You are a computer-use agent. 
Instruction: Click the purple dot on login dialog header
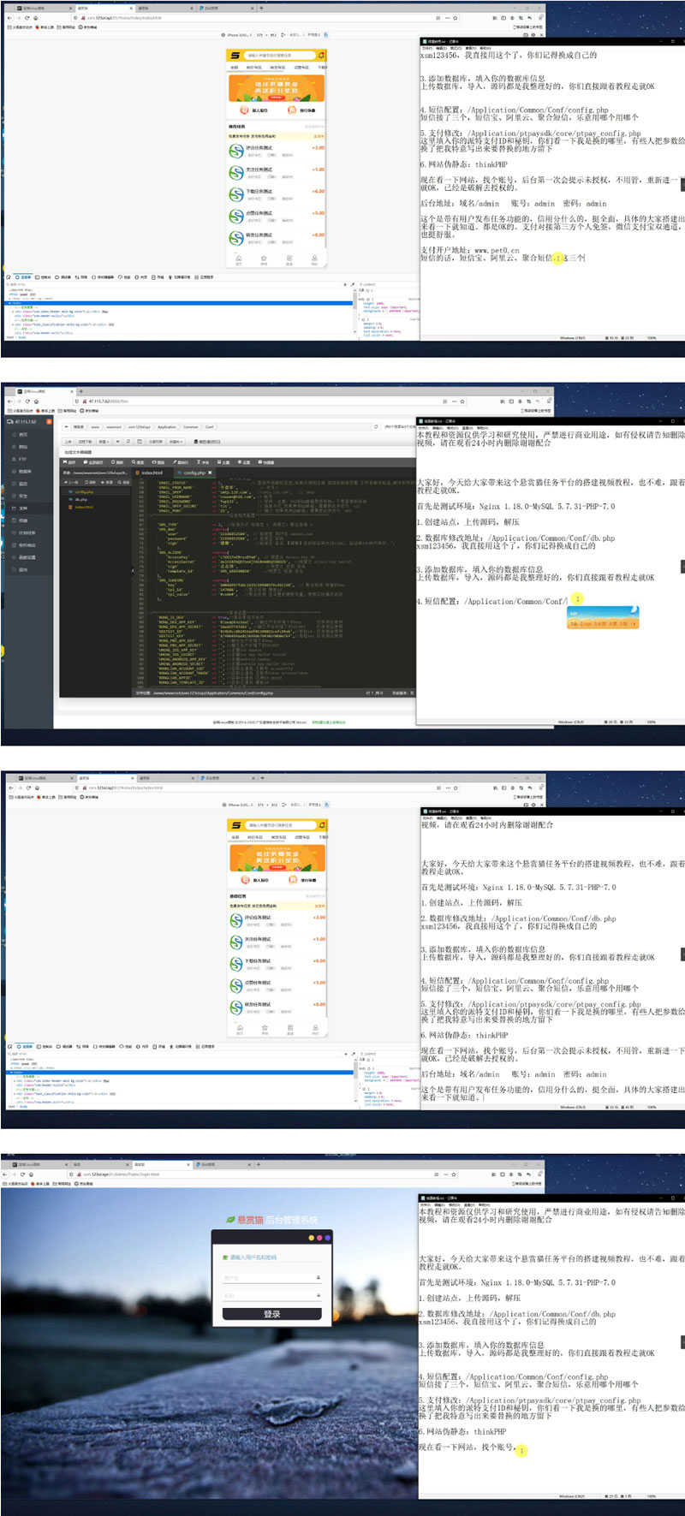tap(327, 1238)
